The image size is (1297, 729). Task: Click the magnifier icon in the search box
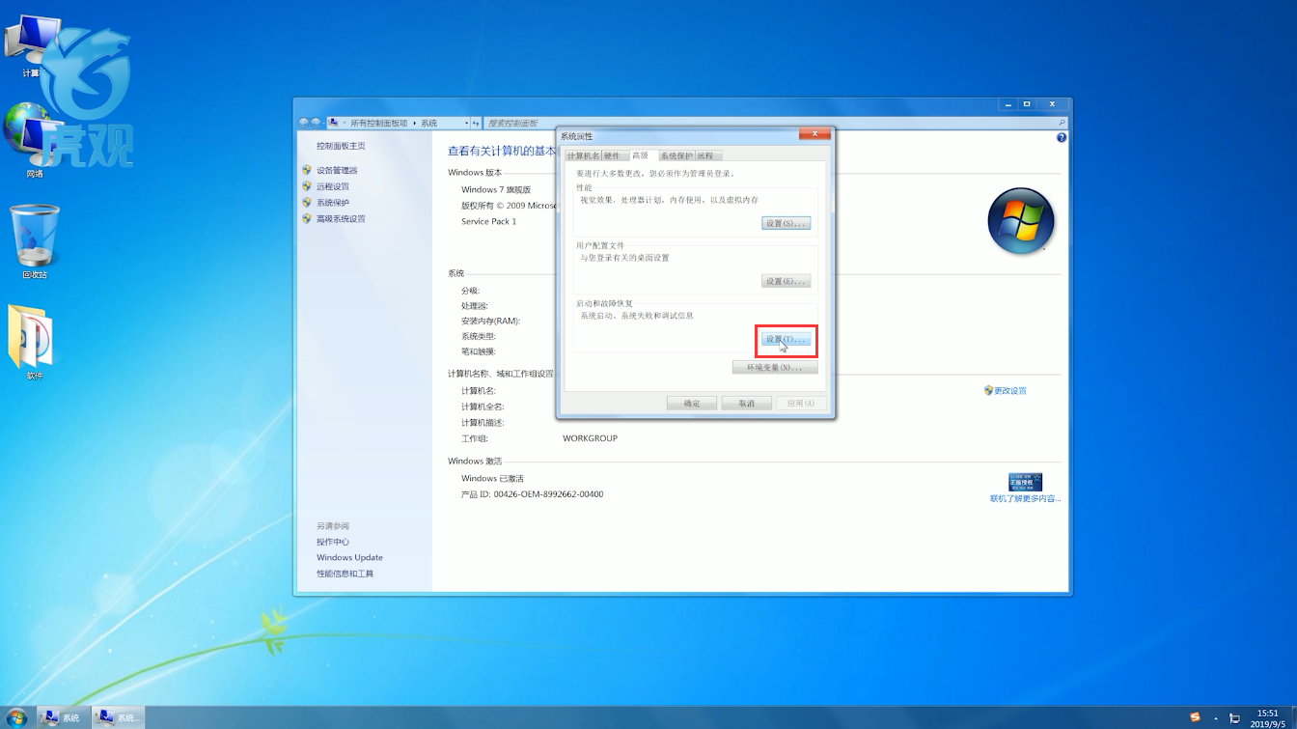[x=1062, y=124]
